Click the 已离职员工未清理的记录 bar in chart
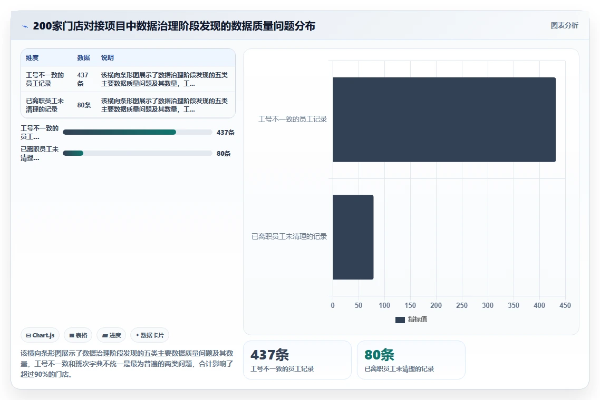 pyautogui.click(x=353, y=237)
